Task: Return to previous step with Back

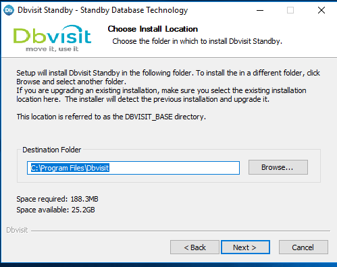Action: (195, 247)
